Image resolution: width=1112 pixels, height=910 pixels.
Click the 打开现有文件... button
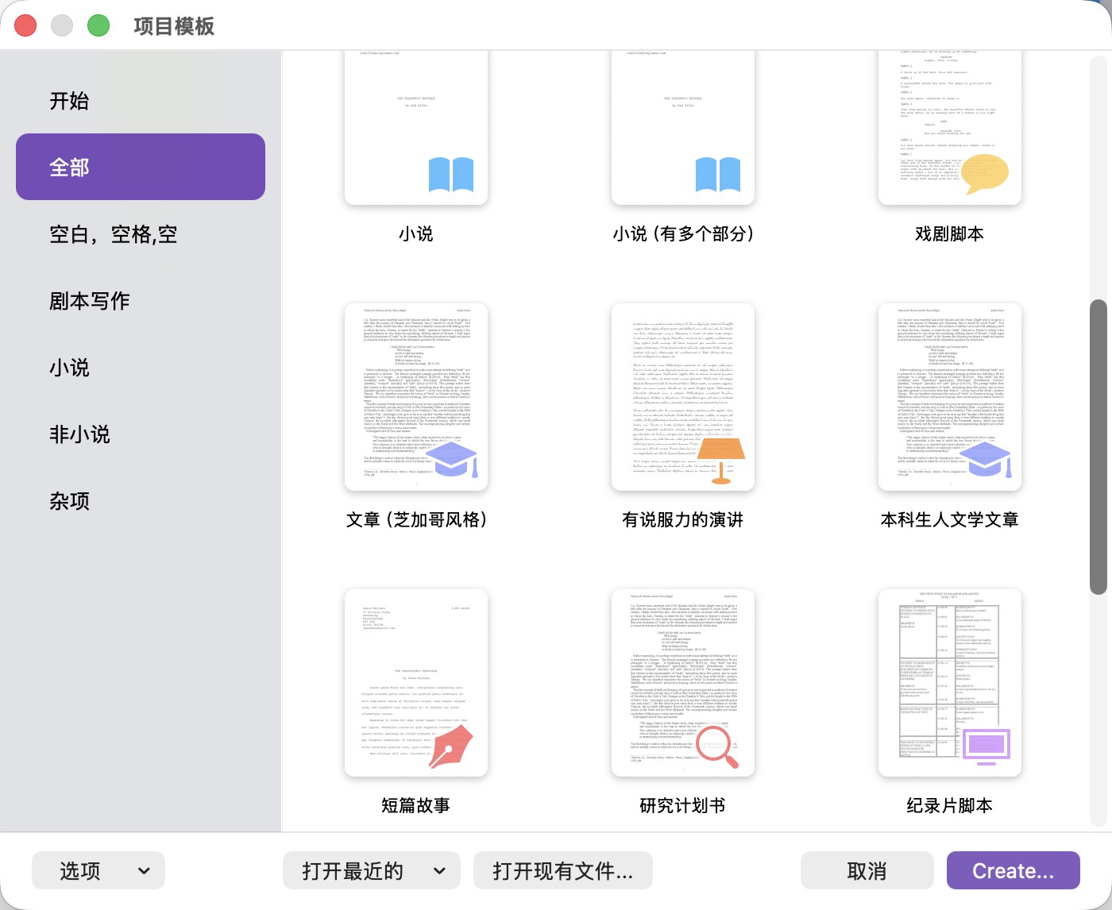(562, 870)
